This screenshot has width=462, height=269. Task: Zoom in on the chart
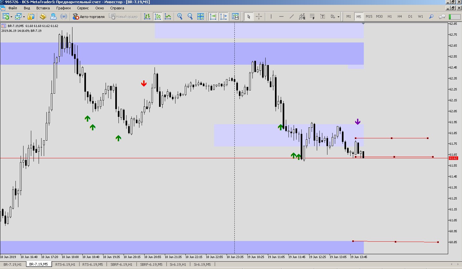tap(180, 16)
